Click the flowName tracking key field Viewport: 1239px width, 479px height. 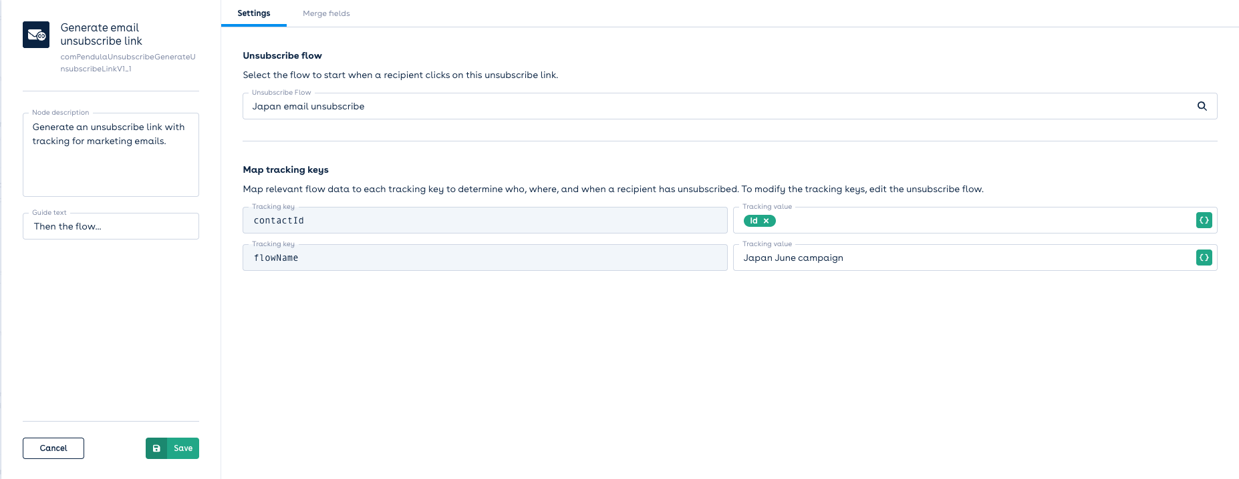point(485,258)
